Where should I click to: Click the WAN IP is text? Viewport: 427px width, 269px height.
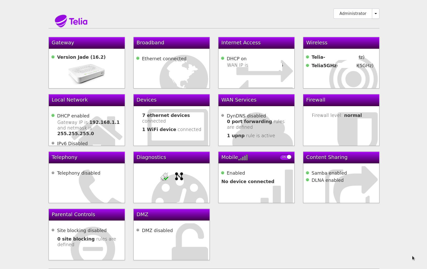pyautogui.click(x=238, y=65)
